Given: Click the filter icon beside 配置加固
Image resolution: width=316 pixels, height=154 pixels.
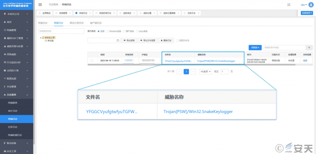Looking at the screenshot, I should click(x=5, y=78).
